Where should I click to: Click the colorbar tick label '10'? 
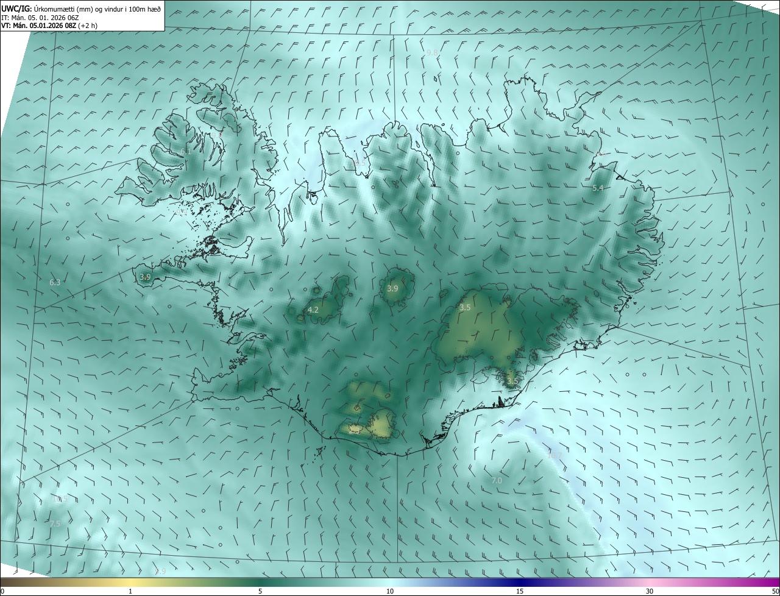[x=390, y=591]
